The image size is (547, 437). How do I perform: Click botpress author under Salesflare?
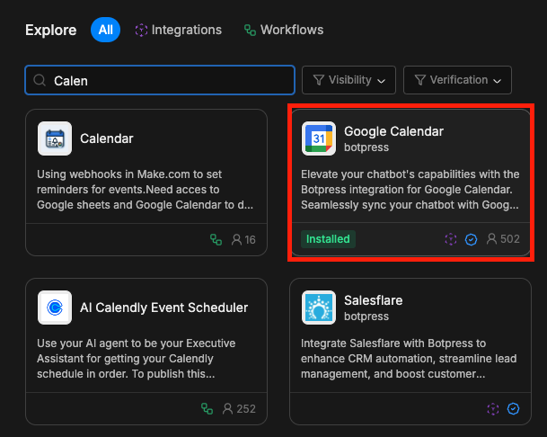(x=366, y=317)
